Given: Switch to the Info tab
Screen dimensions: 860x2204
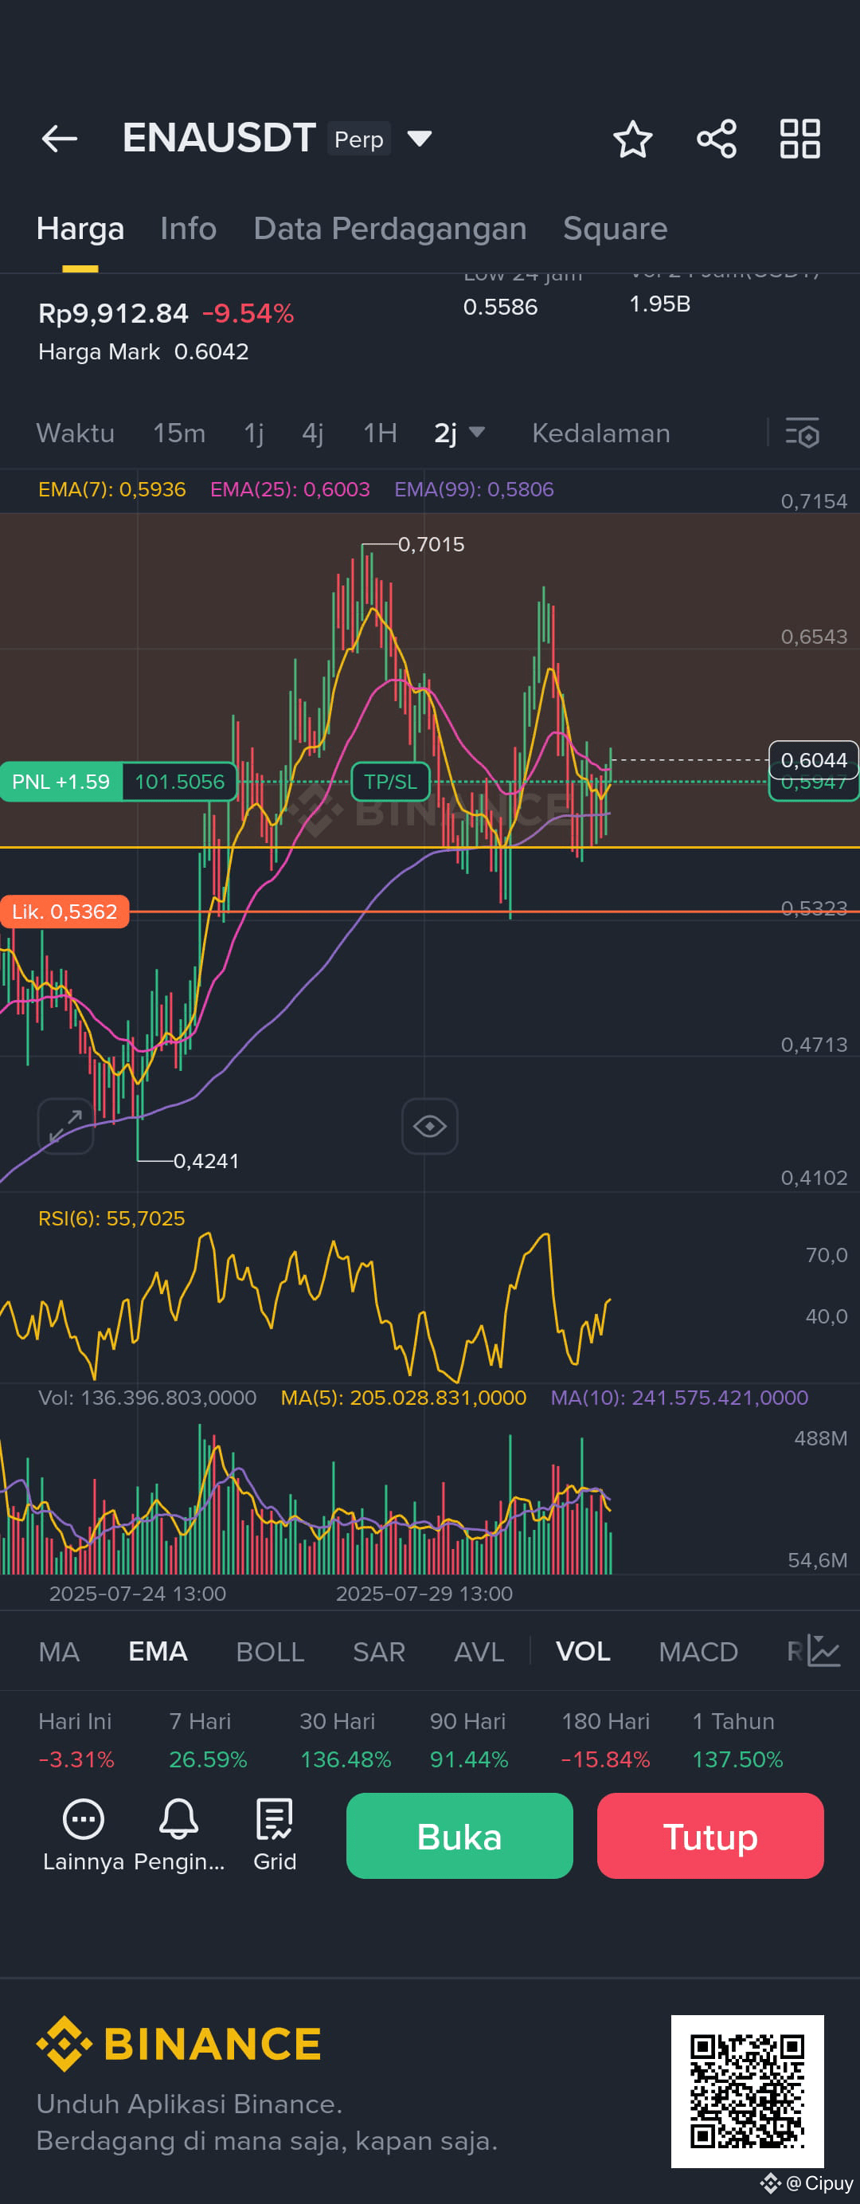Looking at the screenshot, I should 188,229.
